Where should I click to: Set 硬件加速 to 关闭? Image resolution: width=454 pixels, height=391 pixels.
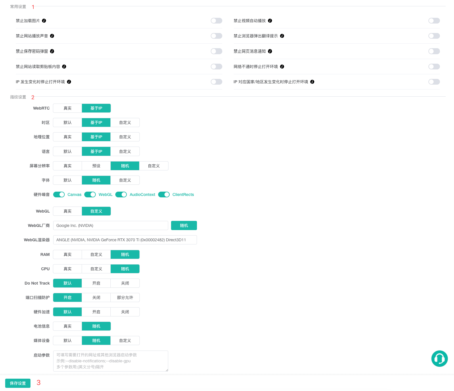[125, 312]
